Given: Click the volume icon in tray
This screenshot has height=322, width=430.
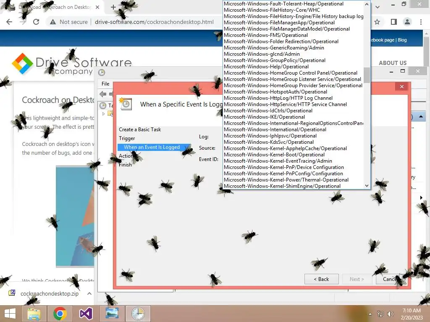Looking at the screenshot, I should coord(390,314).
